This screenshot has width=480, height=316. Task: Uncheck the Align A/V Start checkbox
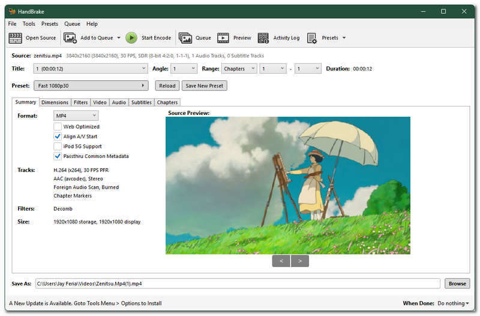click(58, 136)
